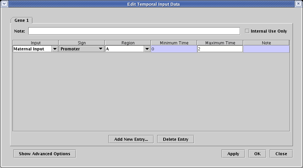This screenshot has height=168, width=303.
Task: Expand the Region A dropdown arrow
Action: [147, 49]
